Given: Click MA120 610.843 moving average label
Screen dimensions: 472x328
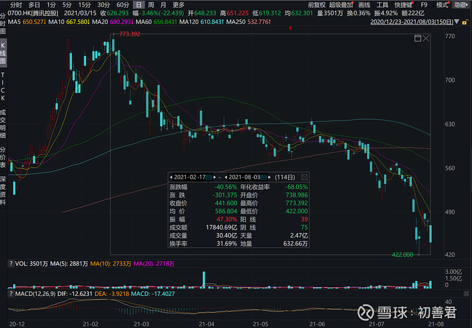Looking at the screenshot, I should [201, 22].
